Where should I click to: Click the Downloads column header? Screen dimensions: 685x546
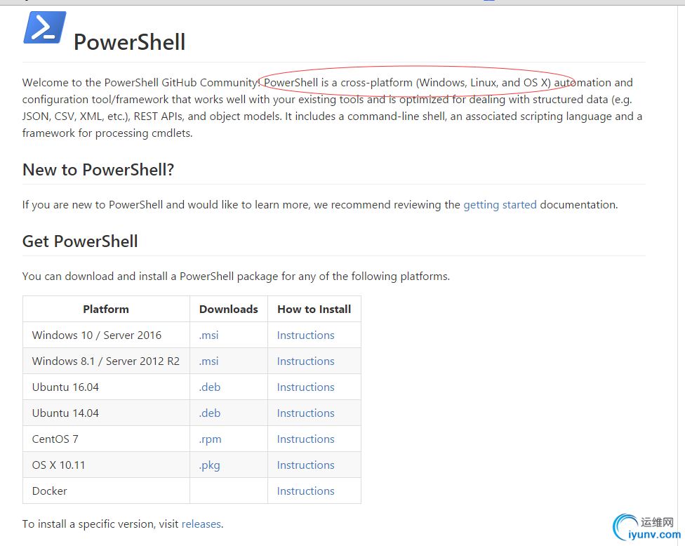click(x=229, y=309)
